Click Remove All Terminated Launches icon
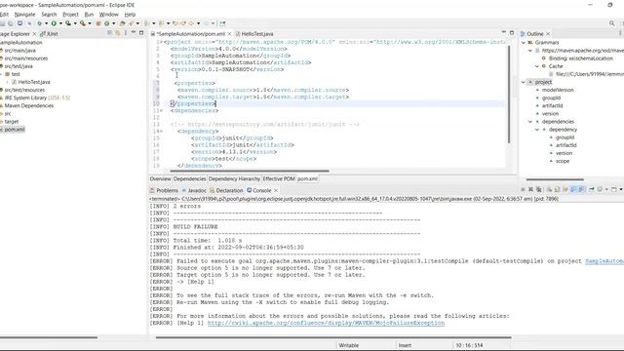Screen dimensions: 624x351 tap(539, 190)
